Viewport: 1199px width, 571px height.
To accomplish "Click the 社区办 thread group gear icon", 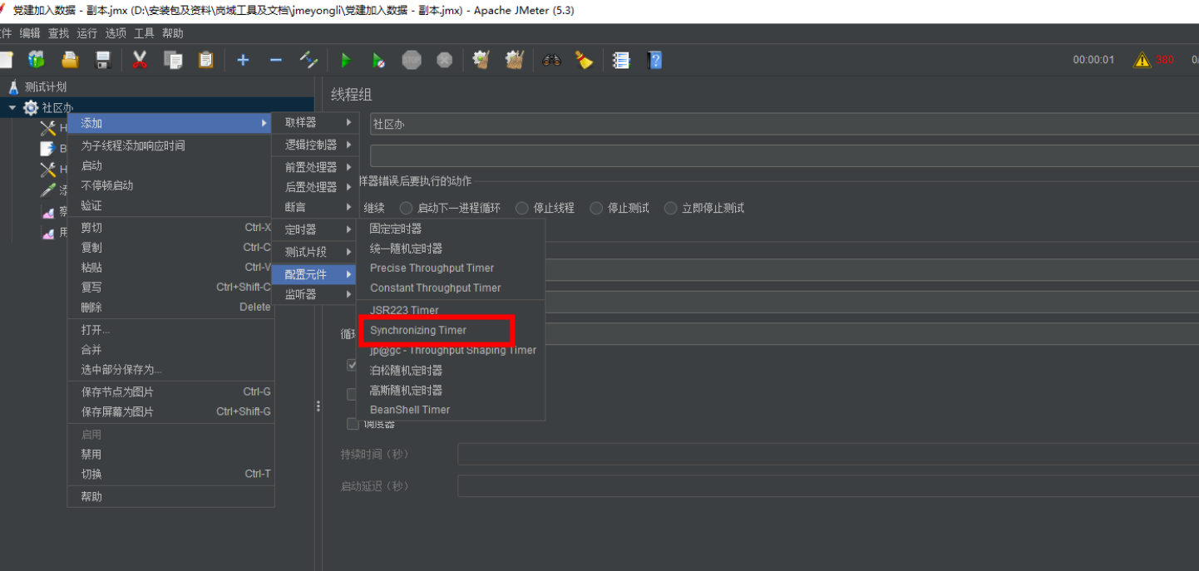I will (x=31, y=108).
